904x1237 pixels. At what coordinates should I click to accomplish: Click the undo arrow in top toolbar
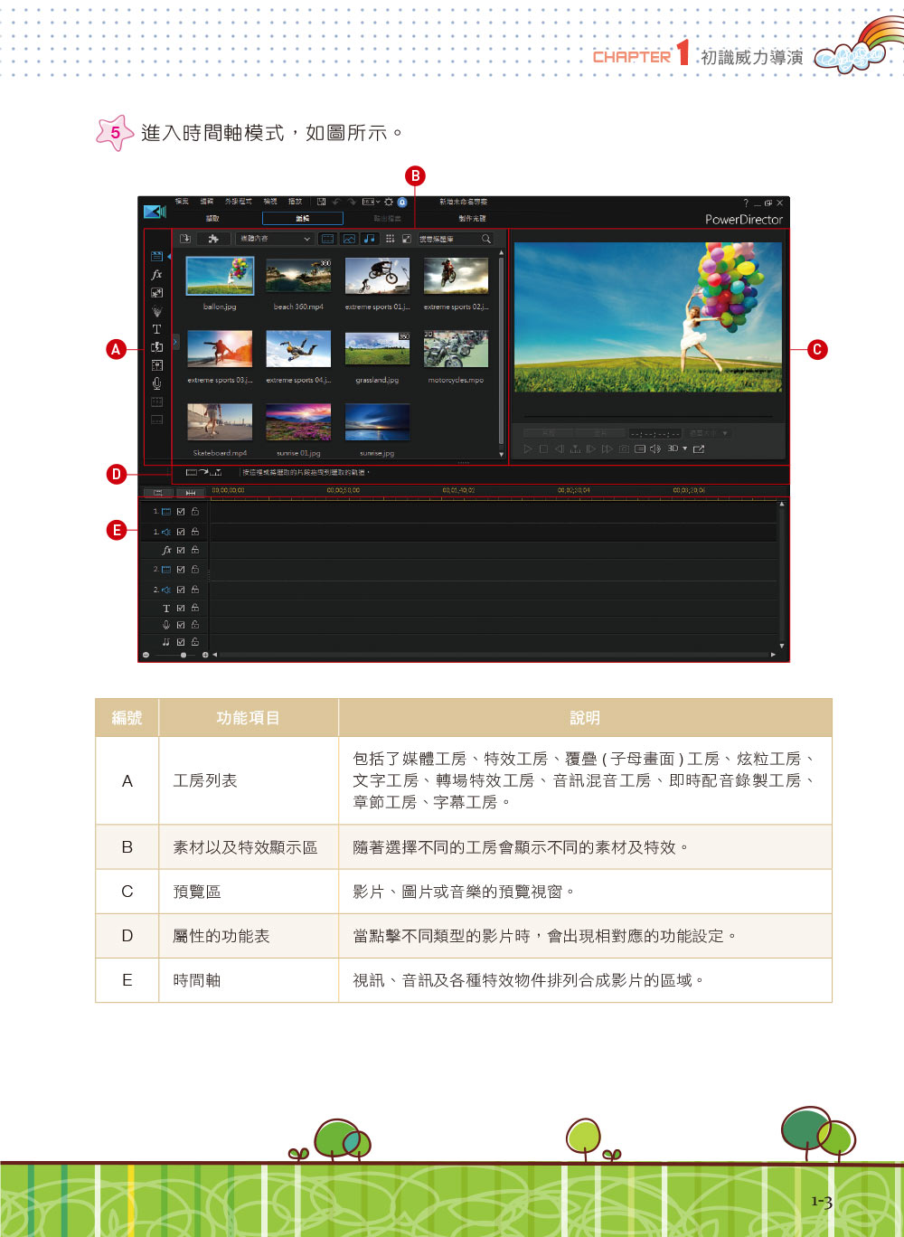(x=336, y=202)
